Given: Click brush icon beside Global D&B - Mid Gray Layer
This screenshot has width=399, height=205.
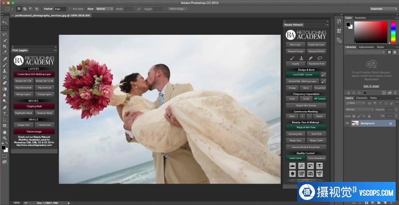Looking at the screenshot, I should [x=323, y=81].
